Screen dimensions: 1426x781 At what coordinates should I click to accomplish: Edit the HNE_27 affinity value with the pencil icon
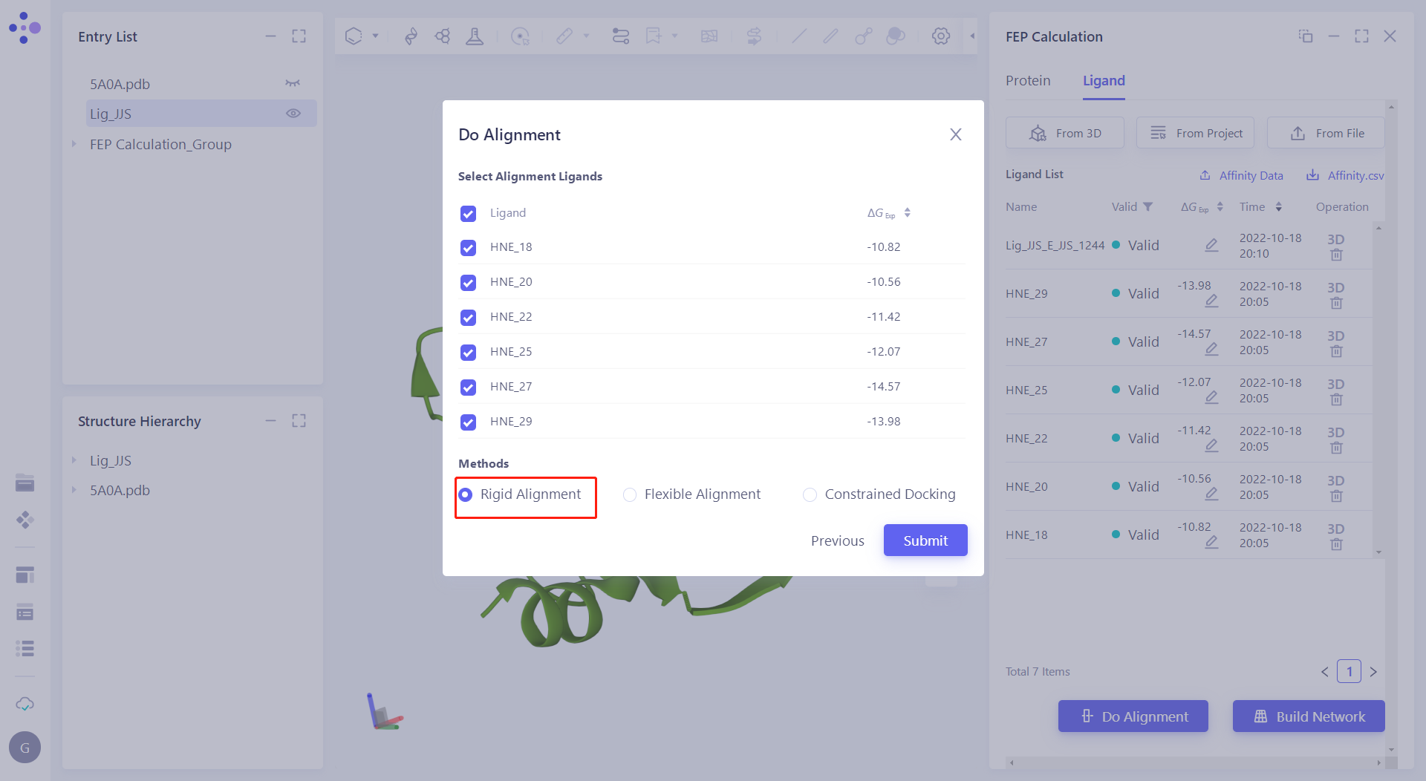tap(1211, 348)
